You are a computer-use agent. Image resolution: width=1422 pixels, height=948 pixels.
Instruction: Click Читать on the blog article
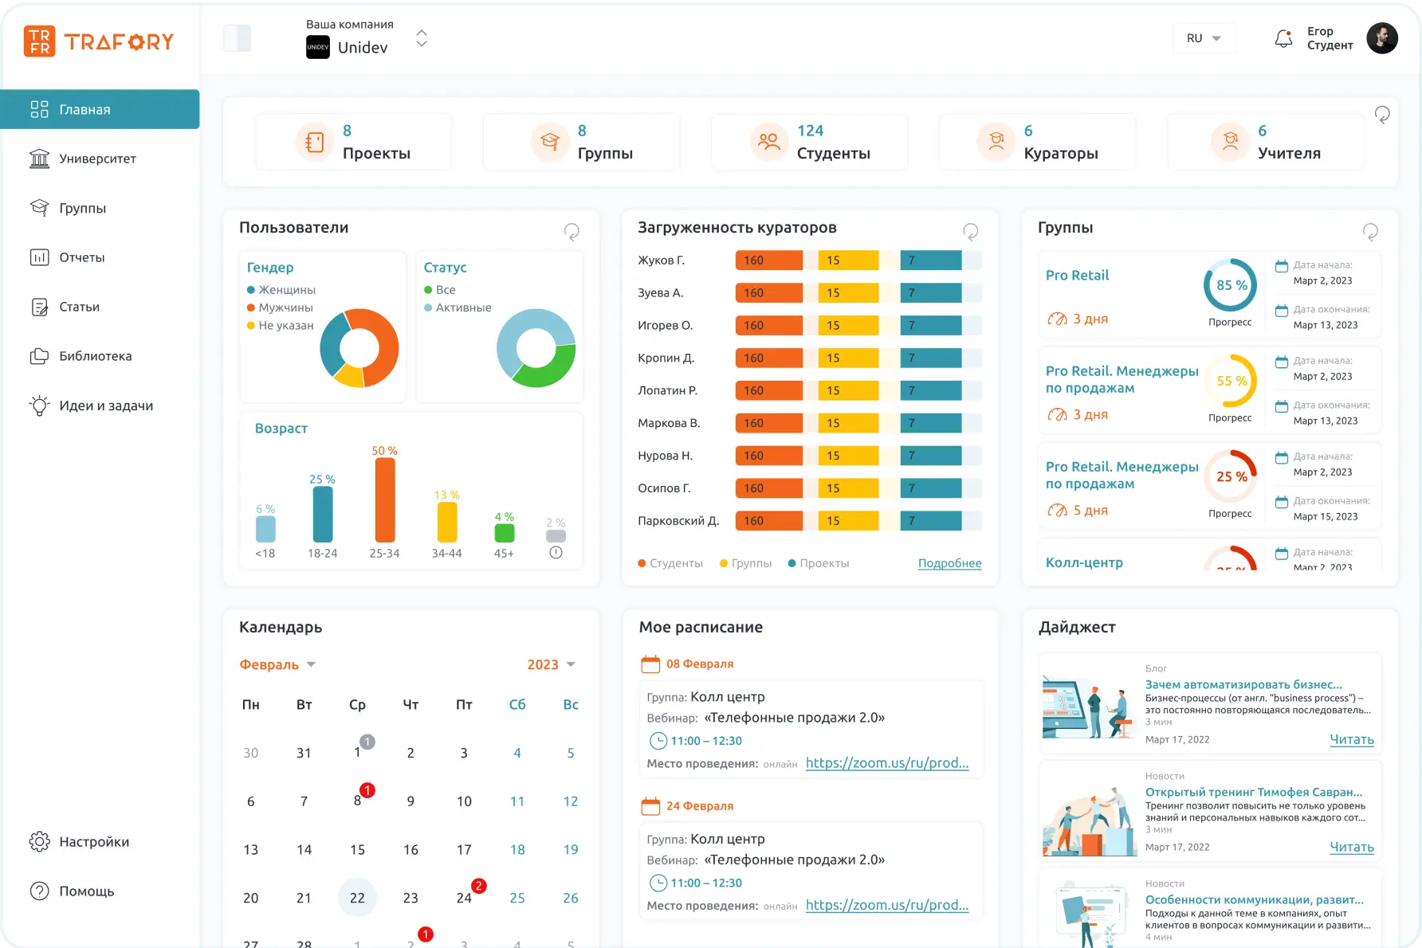click(1351, 739)
